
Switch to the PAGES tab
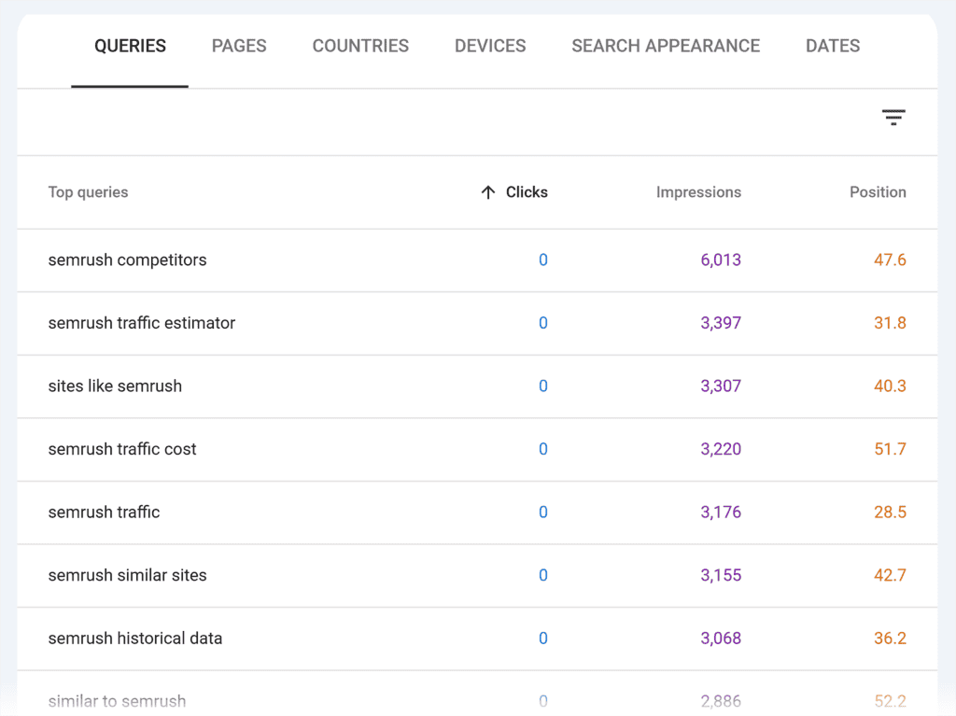(x=238, y=45)
